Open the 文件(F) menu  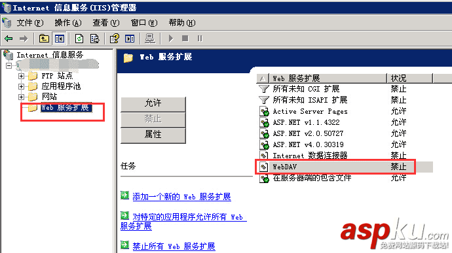coord(30,23)
